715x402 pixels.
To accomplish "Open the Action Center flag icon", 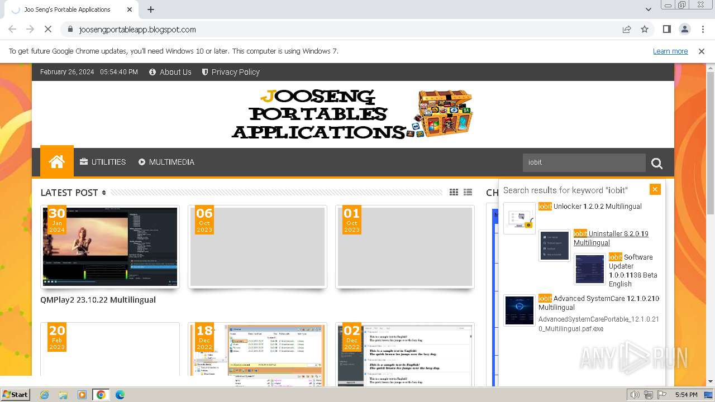I will [662, 395].
